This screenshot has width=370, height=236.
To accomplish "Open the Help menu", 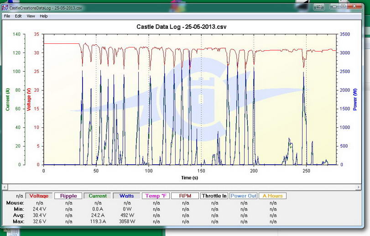I will click(44, 16).
